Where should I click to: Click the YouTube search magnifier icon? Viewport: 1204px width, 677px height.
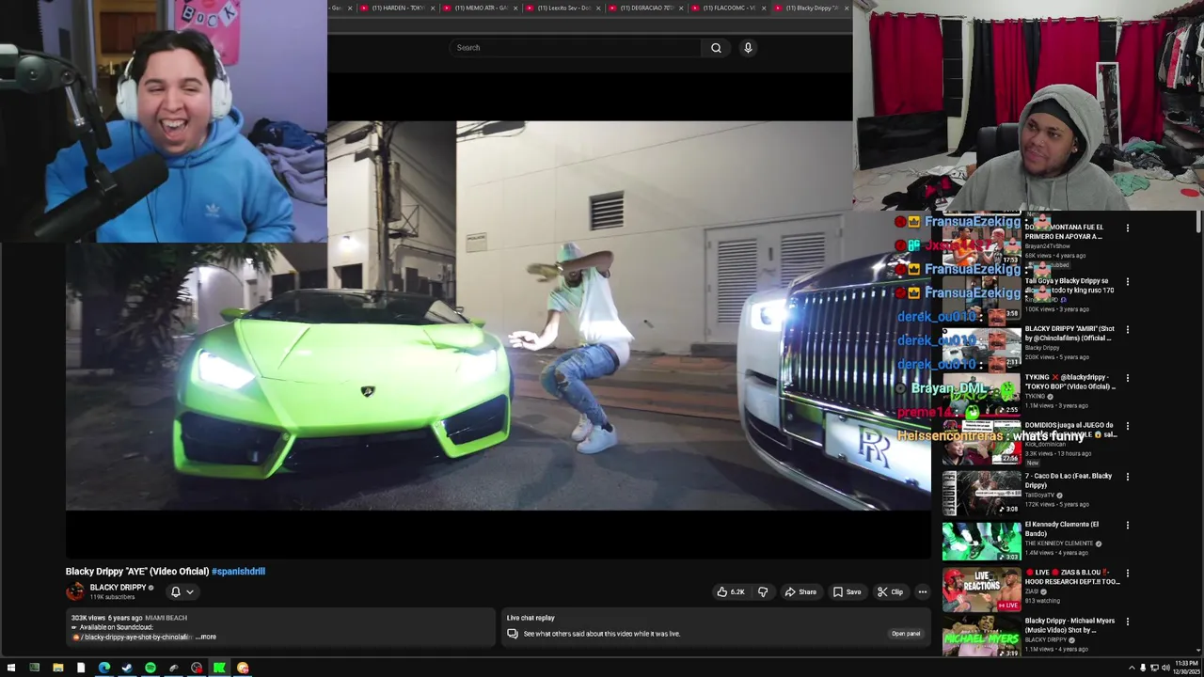[716, 48]
